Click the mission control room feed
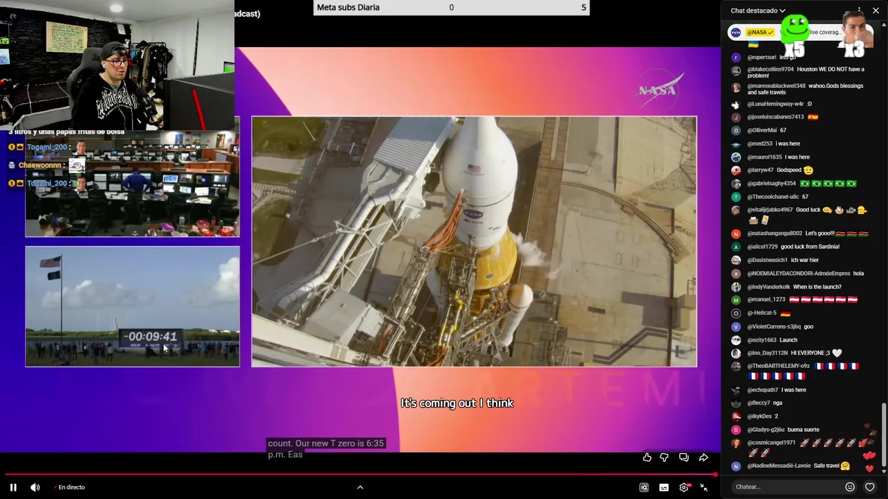Image resolution: width=888 pixels, height=499 pixels. (x=133, y=185)
